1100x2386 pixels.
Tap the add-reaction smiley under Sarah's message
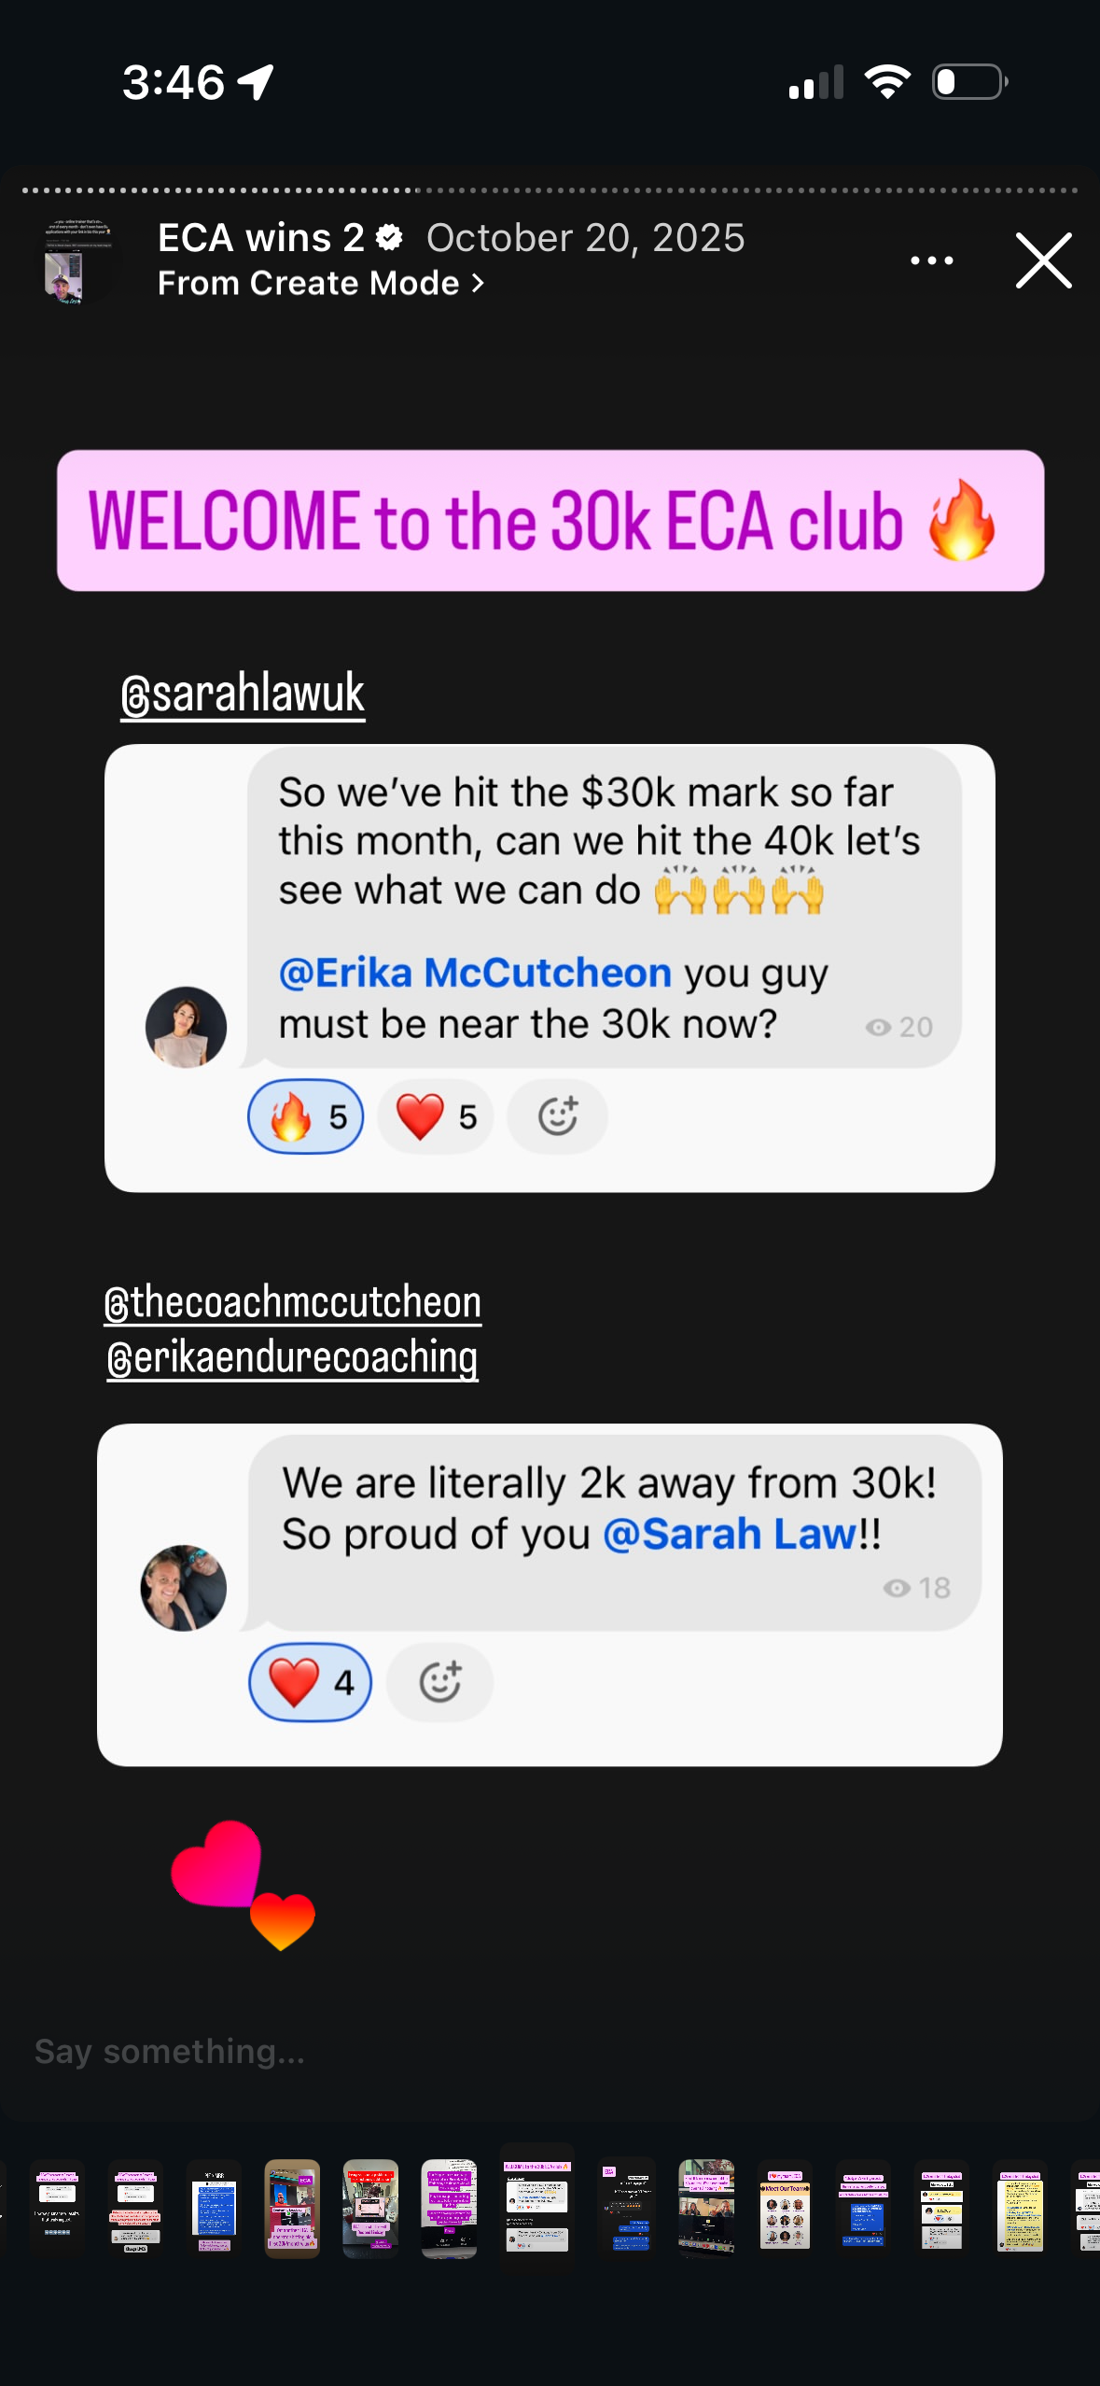(x=558, y=1116)
